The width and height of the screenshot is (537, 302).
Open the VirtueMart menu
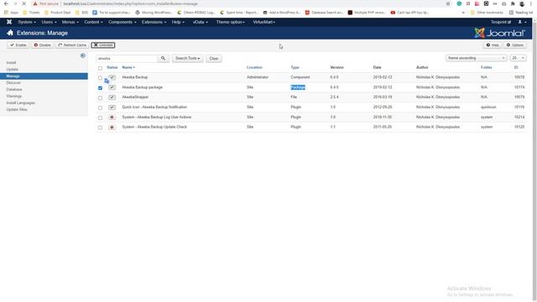point(264,22)
